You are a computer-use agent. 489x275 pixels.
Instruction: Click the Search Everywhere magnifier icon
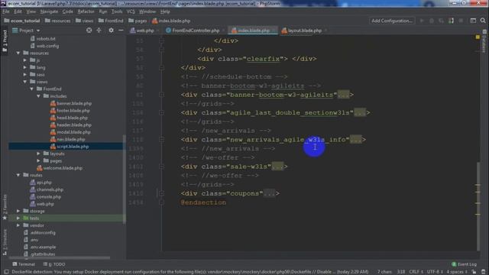(x=483, y=21)
